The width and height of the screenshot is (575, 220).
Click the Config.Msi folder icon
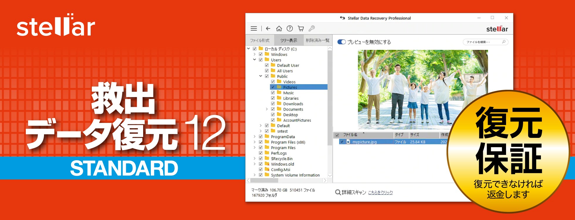(267, 169)
